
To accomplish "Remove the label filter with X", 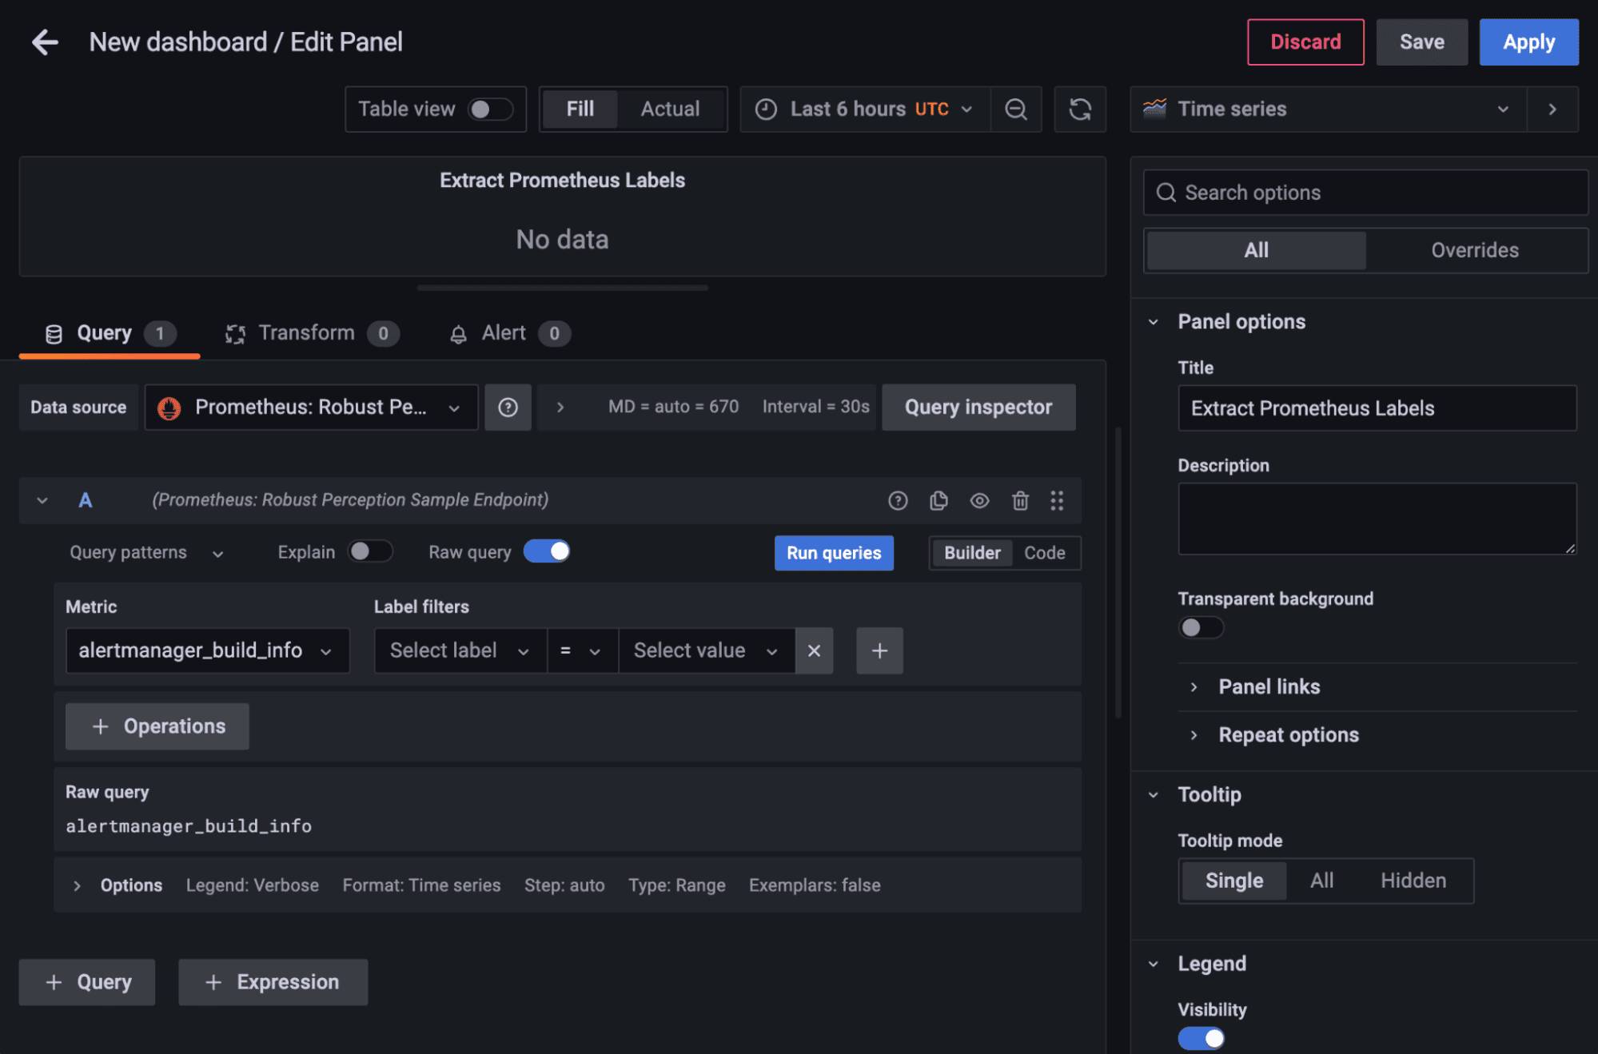I will [814, 650].
